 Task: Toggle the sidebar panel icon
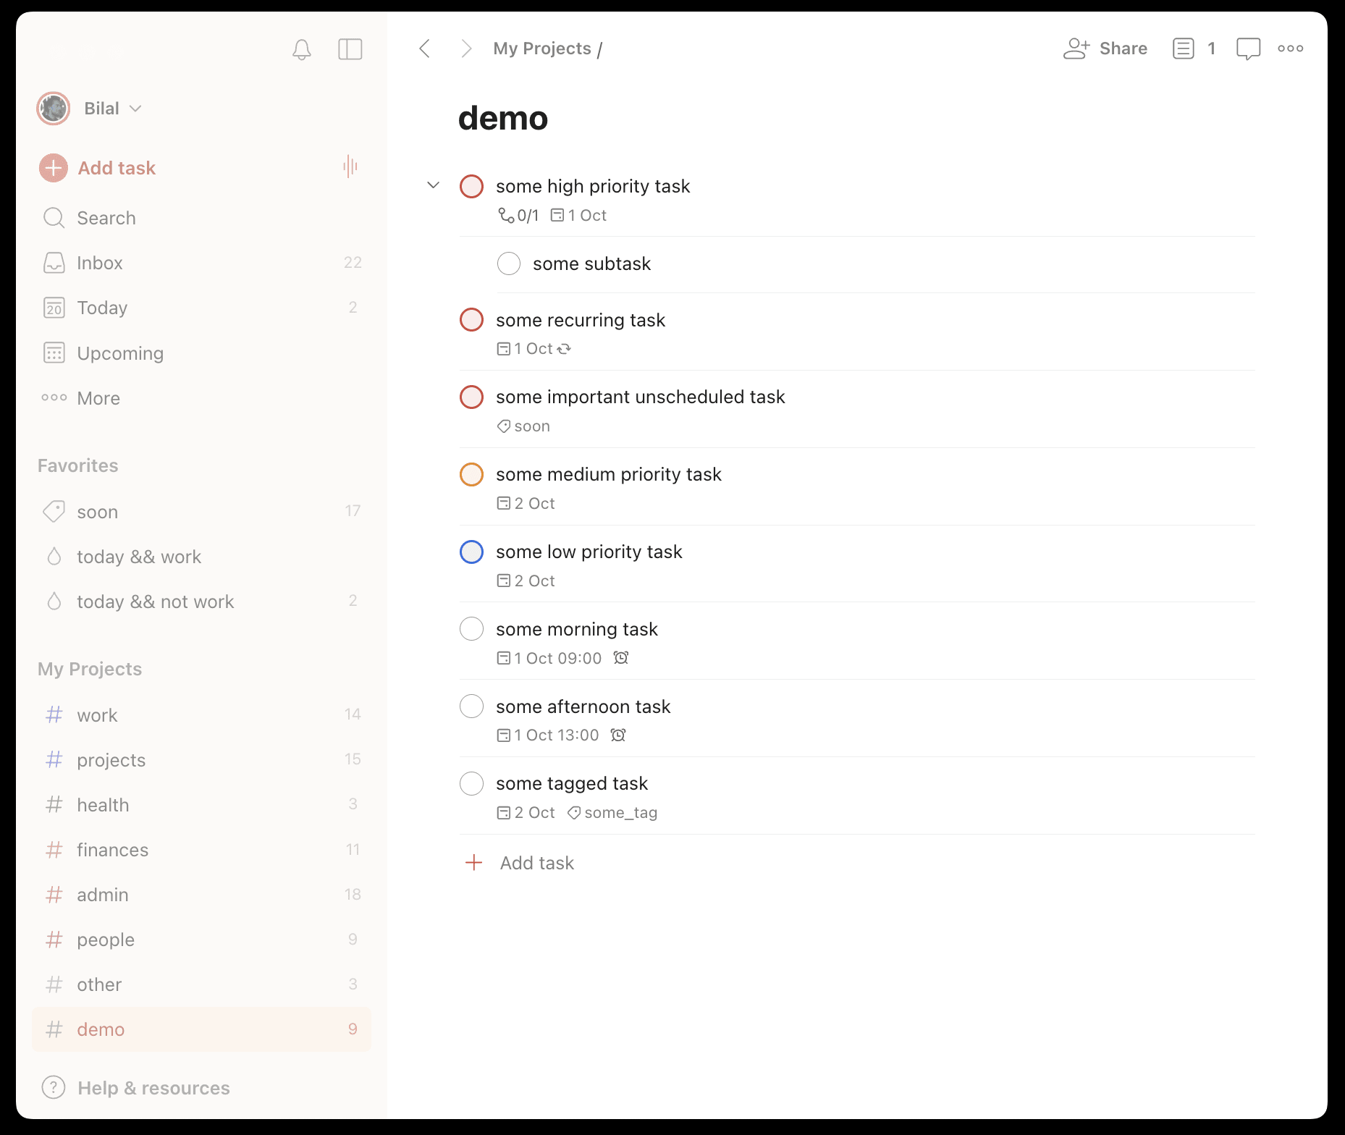[350, 49]
